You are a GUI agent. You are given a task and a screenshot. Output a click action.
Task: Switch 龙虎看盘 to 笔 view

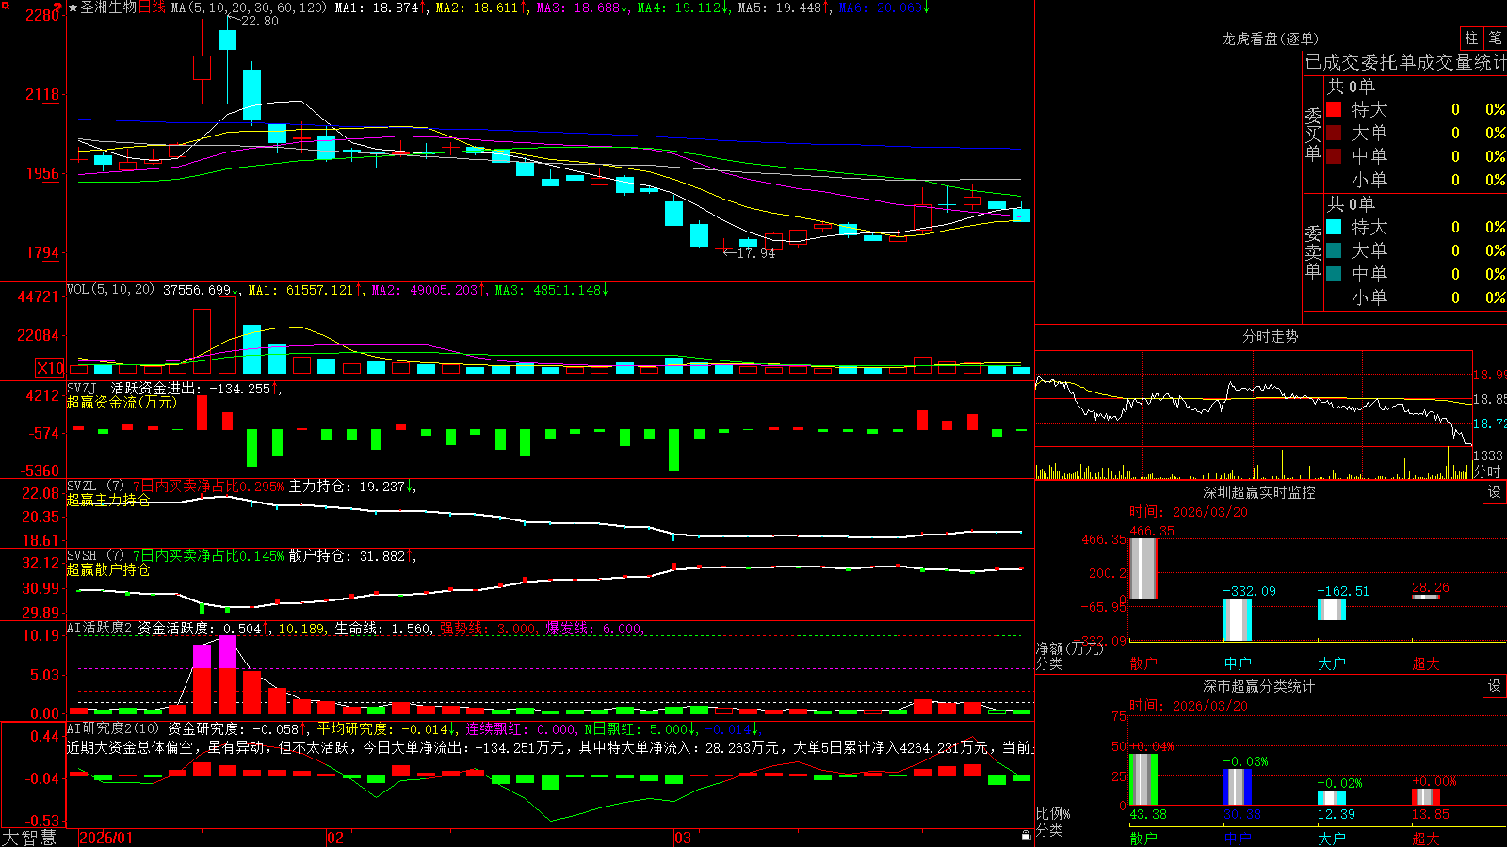coord(1495,38)
